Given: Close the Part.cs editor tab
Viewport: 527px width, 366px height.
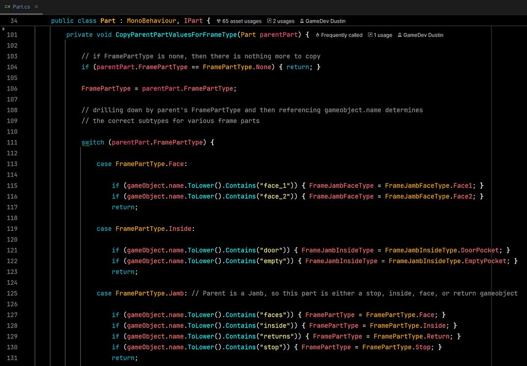Looking at the screenshot, I should 37,7.
